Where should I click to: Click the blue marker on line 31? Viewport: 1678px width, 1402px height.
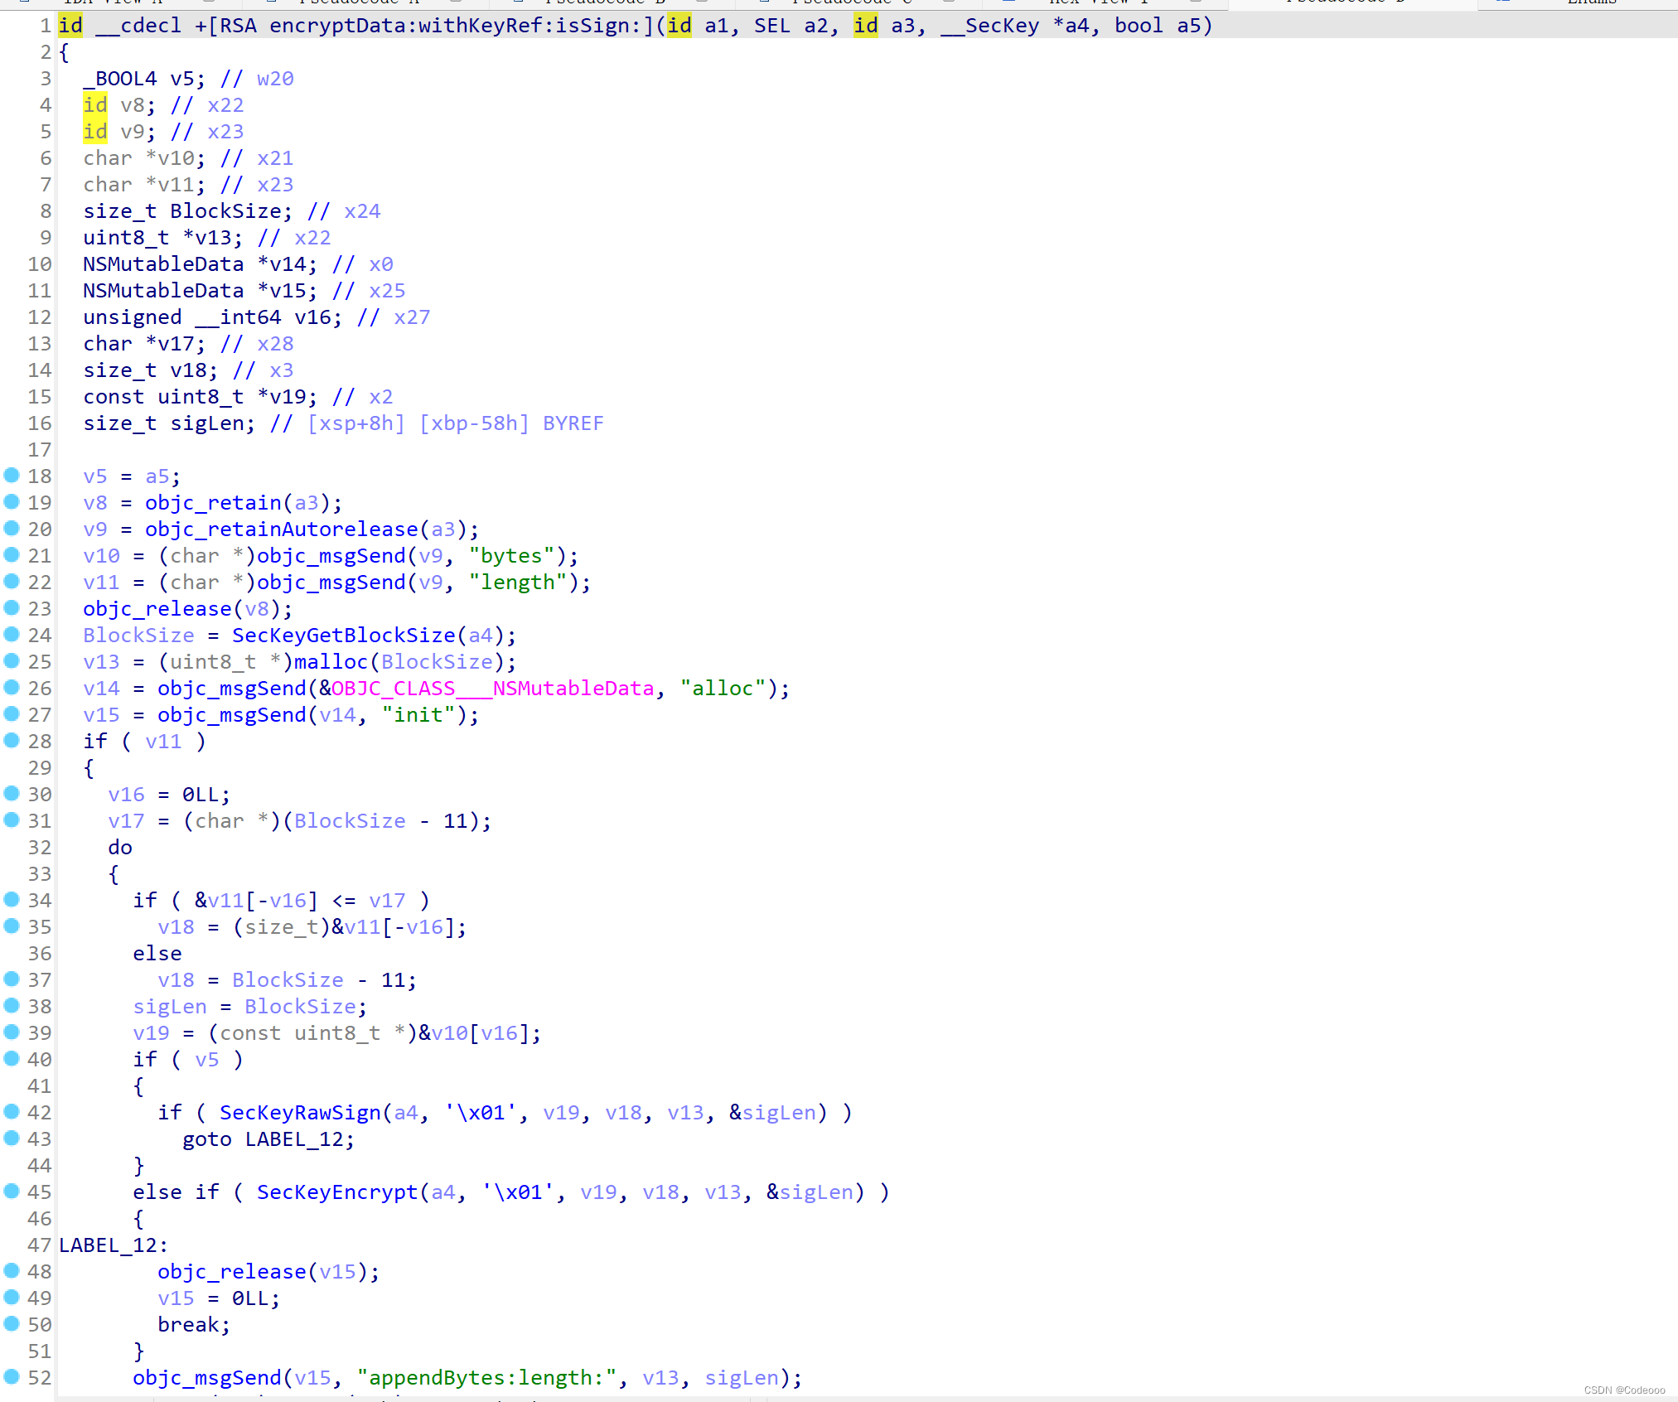click(12, 819)
